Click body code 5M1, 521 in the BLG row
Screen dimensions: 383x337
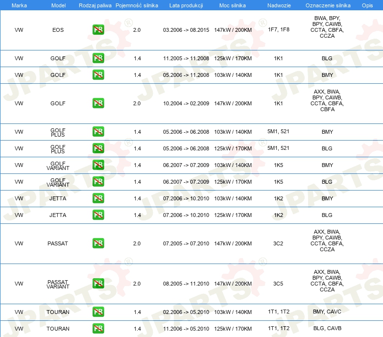278,148
